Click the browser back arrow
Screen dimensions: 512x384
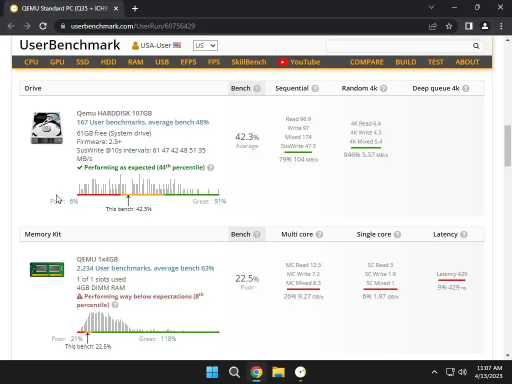point(11,26)
